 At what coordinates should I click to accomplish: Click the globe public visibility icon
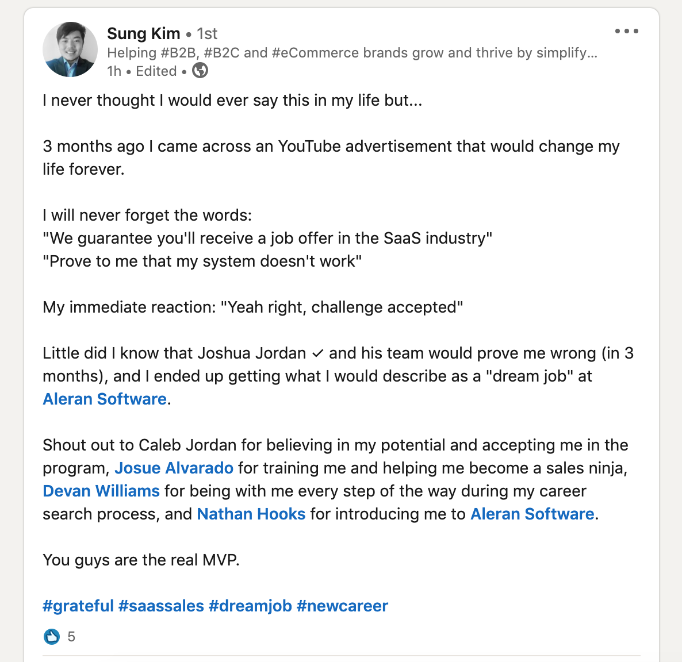[x=200, y=71]
